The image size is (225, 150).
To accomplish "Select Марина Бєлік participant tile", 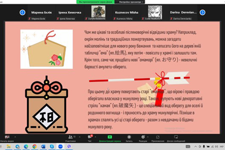I will coord(41,13).
